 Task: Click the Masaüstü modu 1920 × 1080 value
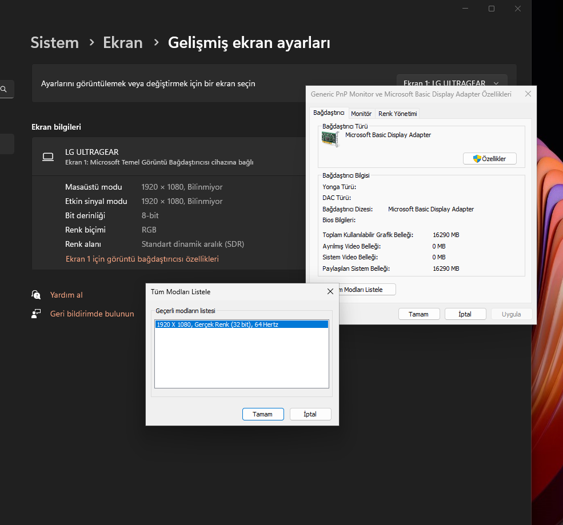(182, 187)
